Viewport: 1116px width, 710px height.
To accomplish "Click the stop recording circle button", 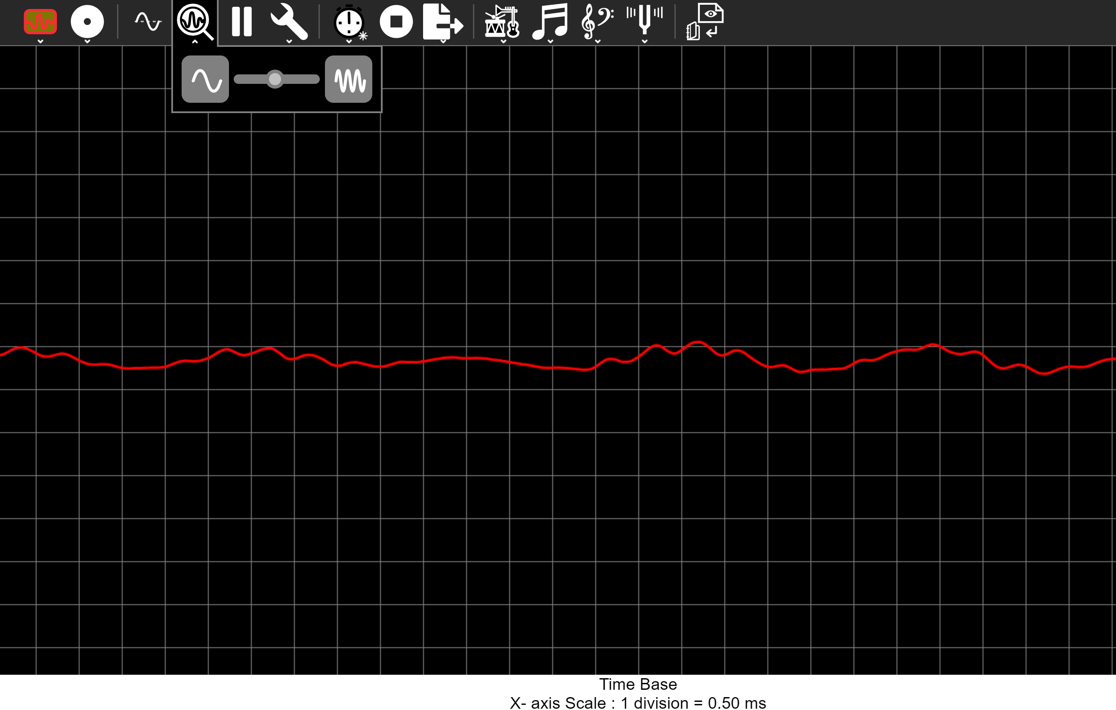I will [x=396, y=22].
